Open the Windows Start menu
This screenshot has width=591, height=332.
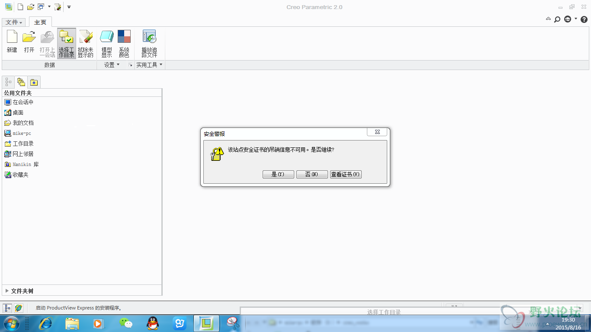pyautogui.click(x=11, y=323)
